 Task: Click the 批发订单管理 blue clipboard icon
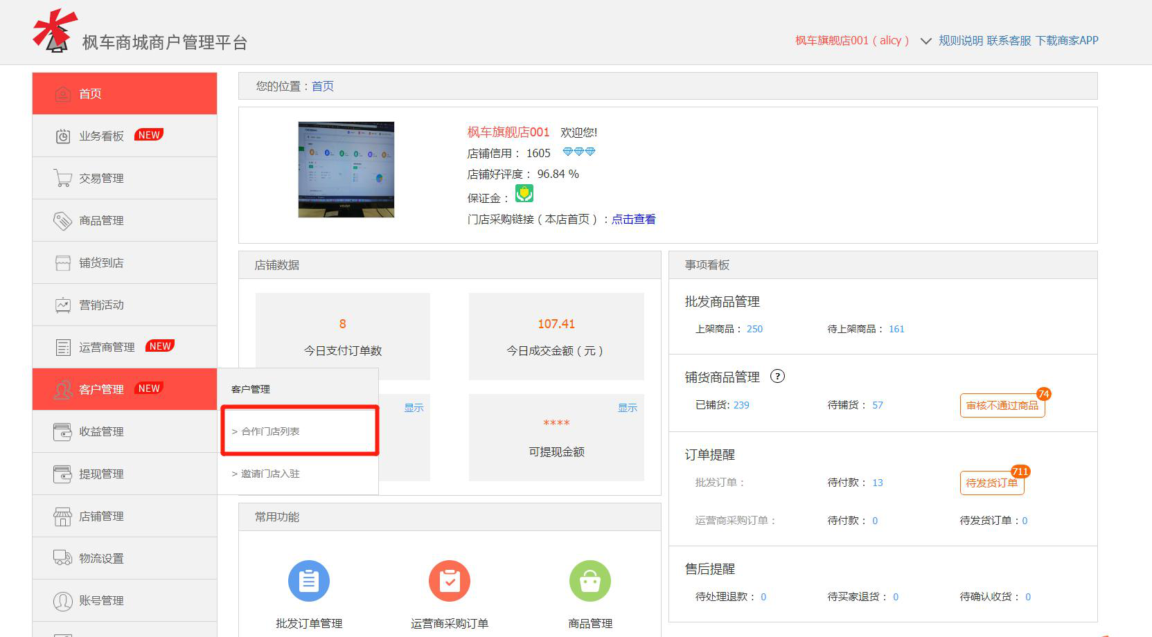pyautogui.click(x=308, y=580)
